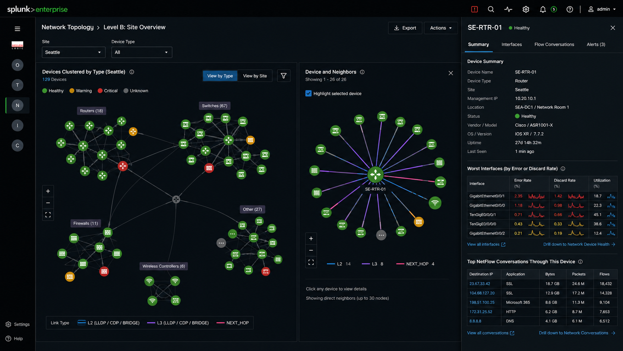This screenshot has height=351, width=623.
Task: Open the Device Type dropdown
Action: coord(142,52)
